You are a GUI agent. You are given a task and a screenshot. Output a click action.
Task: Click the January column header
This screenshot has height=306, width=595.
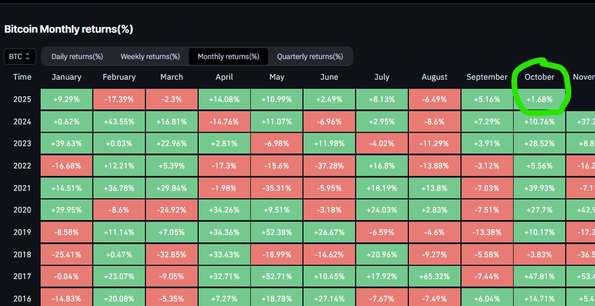click(66, 77)
